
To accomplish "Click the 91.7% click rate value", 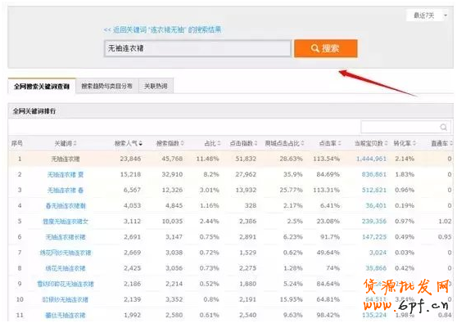I will click(x=330, y=237).
